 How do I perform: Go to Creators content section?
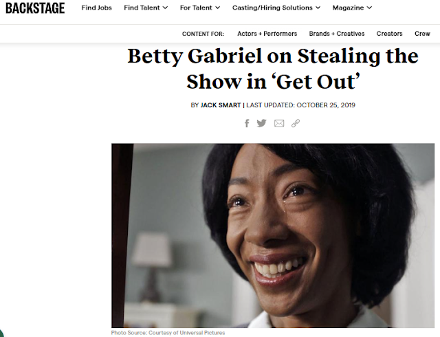click(x=390, y=34)
